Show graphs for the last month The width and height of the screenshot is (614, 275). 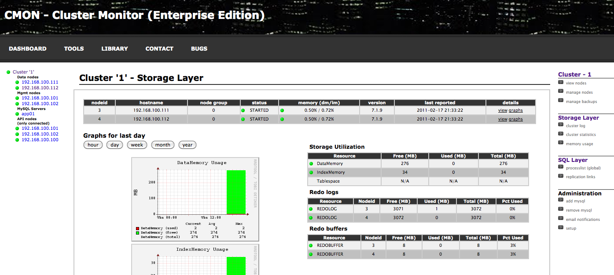click(162, 145)
